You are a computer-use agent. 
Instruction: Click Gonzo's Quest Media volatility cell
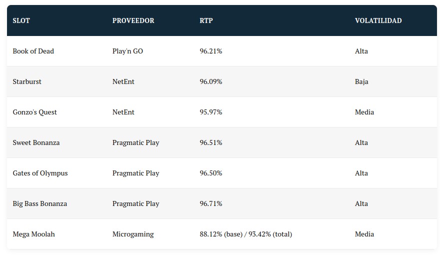click(x=364, y=112)
